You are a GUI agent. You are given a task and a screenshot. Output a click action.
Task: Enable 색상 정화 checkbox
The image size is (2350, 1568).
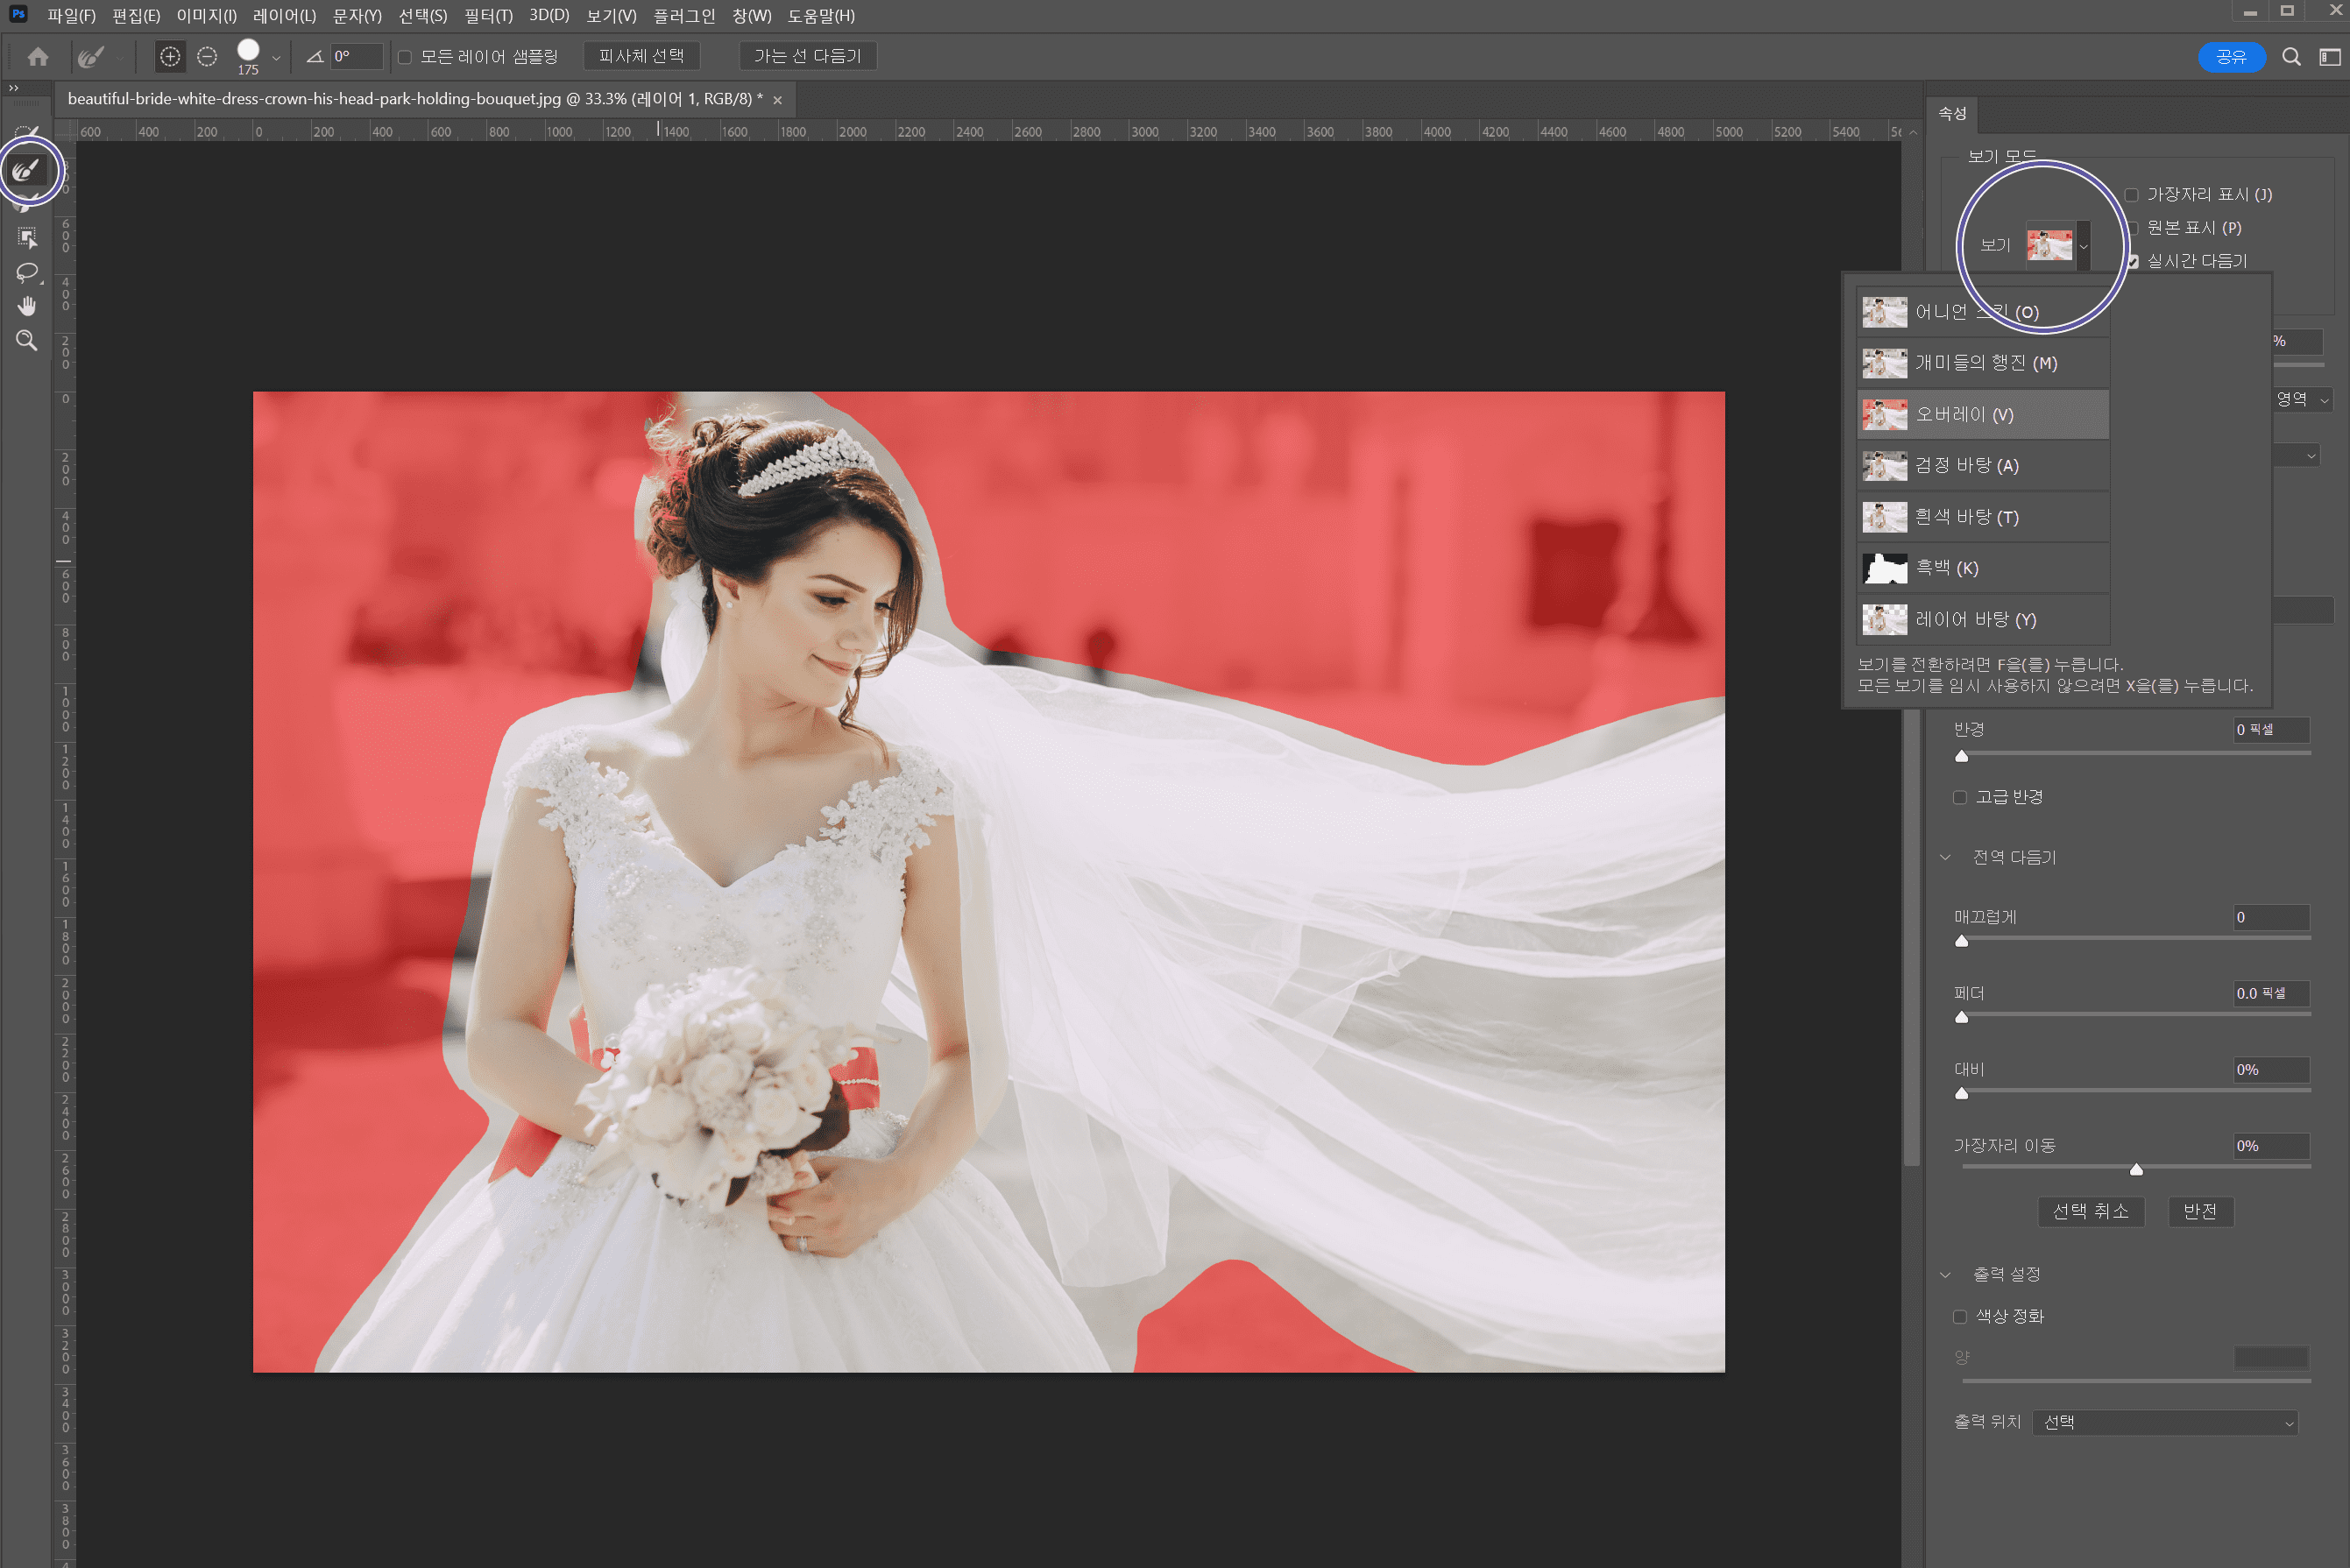click(1960, 1317)
